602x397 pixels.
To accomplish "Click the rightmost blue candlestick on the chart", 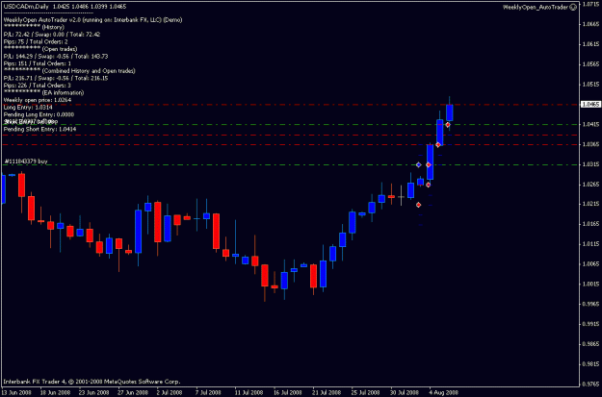I will 450,112.
